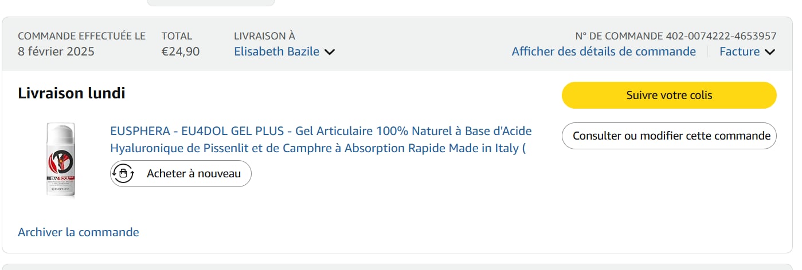Screen dimensions: 802x270
Task: Select Archiver la commande link
Action: pyautogui.click(x=79, y=232)
